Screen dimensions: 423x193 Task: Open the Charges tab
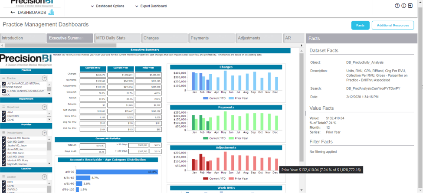(164, 38)
